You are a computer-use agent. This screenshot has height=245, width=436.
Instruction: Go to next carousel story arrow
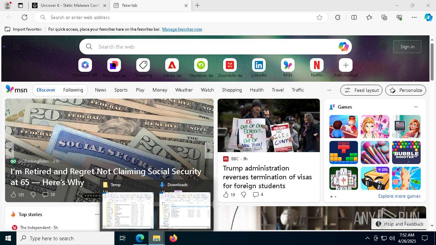[x=209, y=150]
